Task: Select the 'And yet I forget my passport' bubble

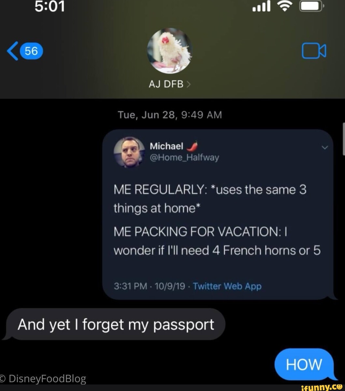Action: tap(116, 324)
